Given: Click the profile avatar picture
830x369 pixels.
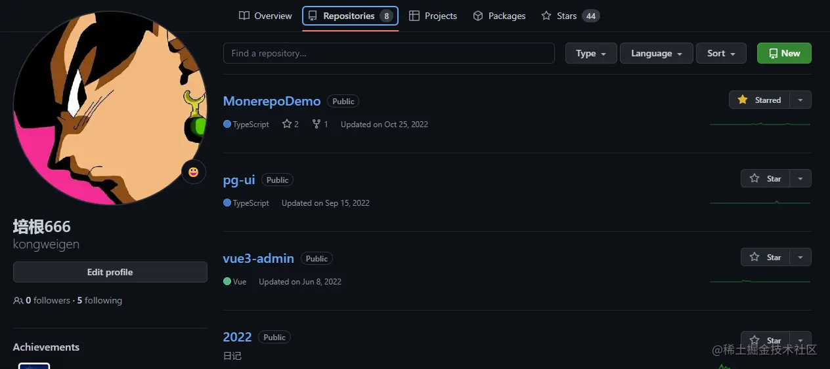Looking at the screenshot, I should pos(110,107).
